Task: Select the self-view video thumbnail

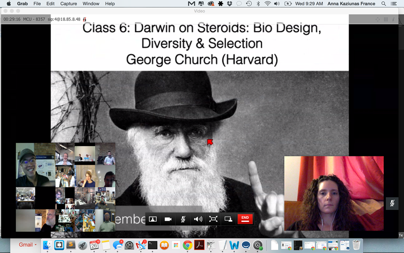Action: [x=334, y=193]
